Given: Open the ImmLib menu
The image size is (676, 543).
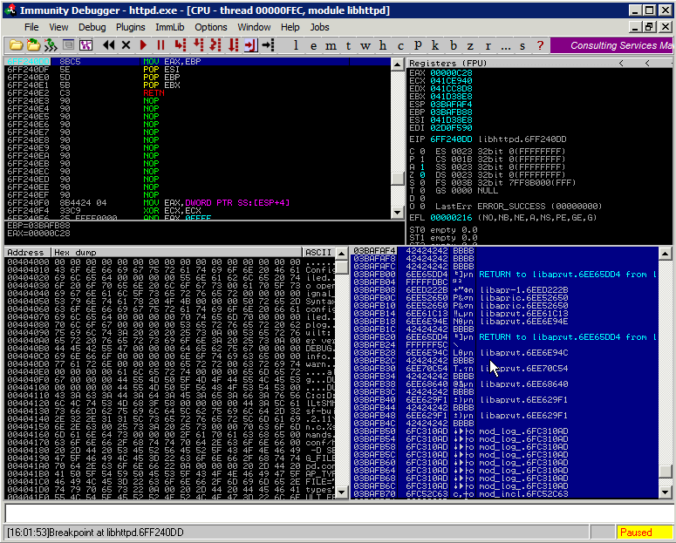Looking at the screenshot, I should (x=168, y=27).
